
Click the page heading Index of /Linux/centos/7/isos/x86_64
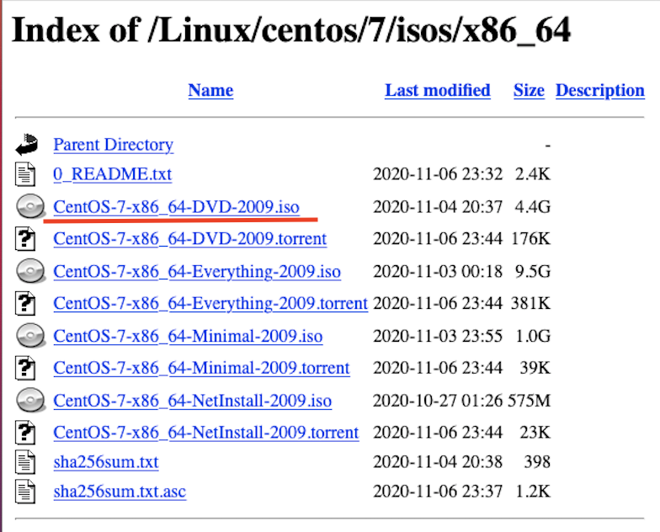291,30
